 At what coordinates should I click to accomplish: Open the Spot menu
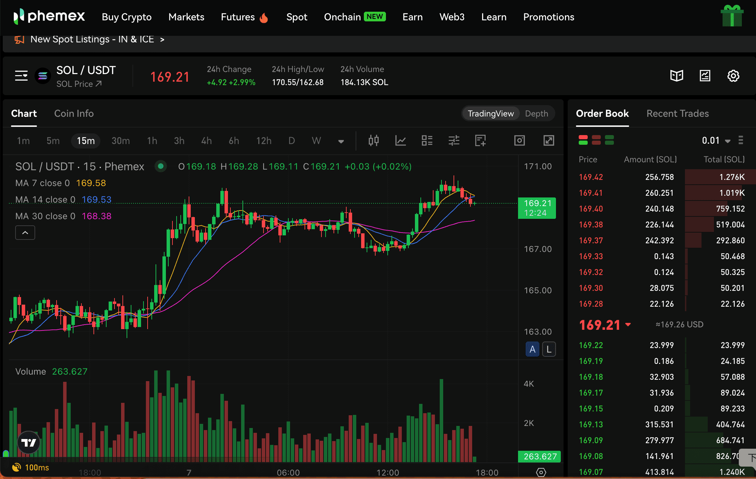[297, 17]
